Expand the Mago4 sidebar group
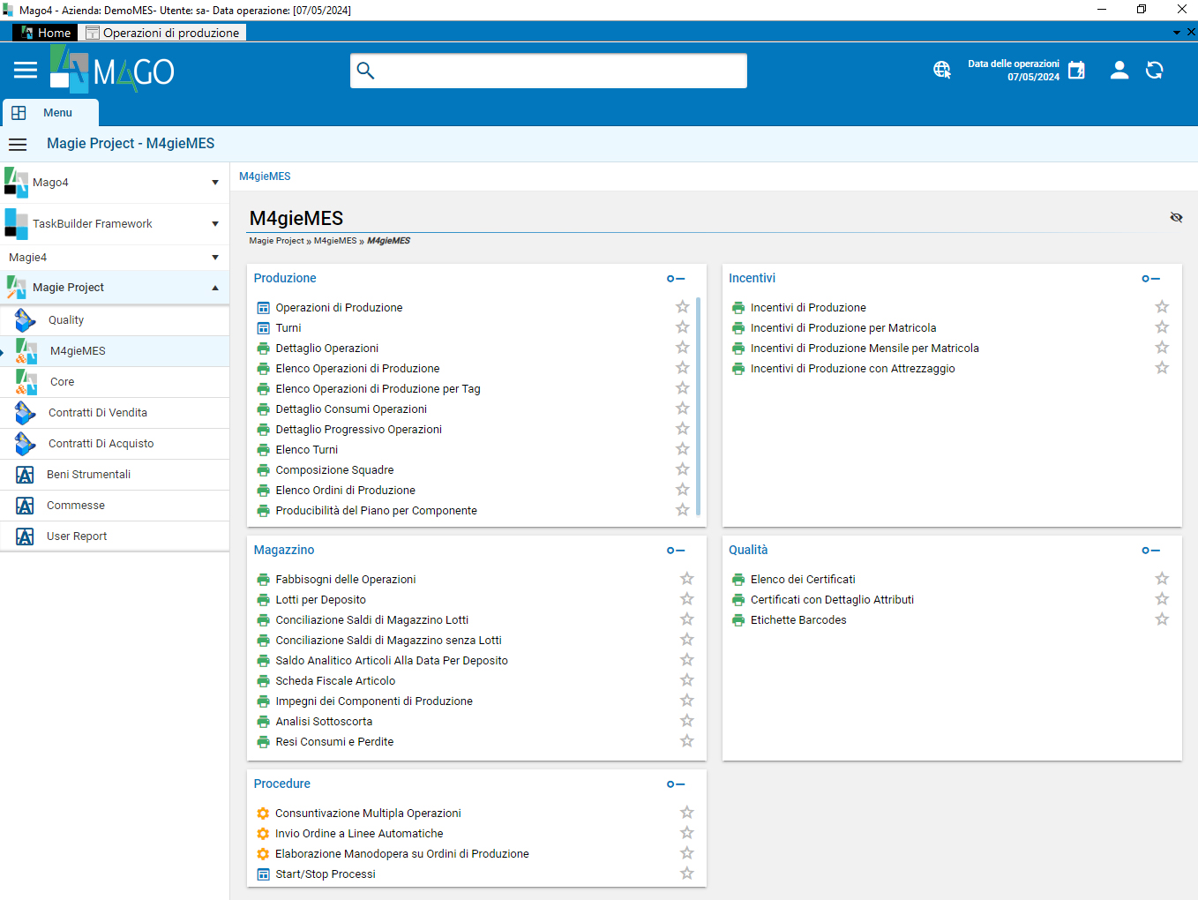The height and width of the screenshot is (900, 1198). [x=215, y=183]
